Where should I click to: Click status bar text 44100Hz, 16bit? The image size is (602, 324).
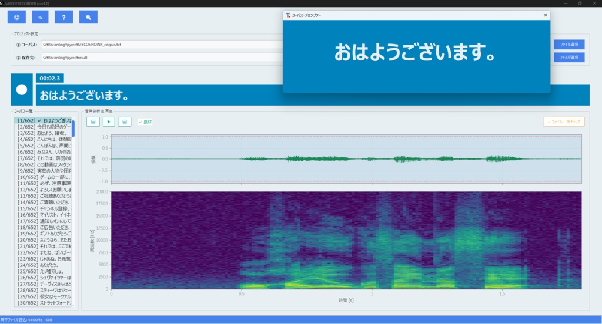coord(41,320)
